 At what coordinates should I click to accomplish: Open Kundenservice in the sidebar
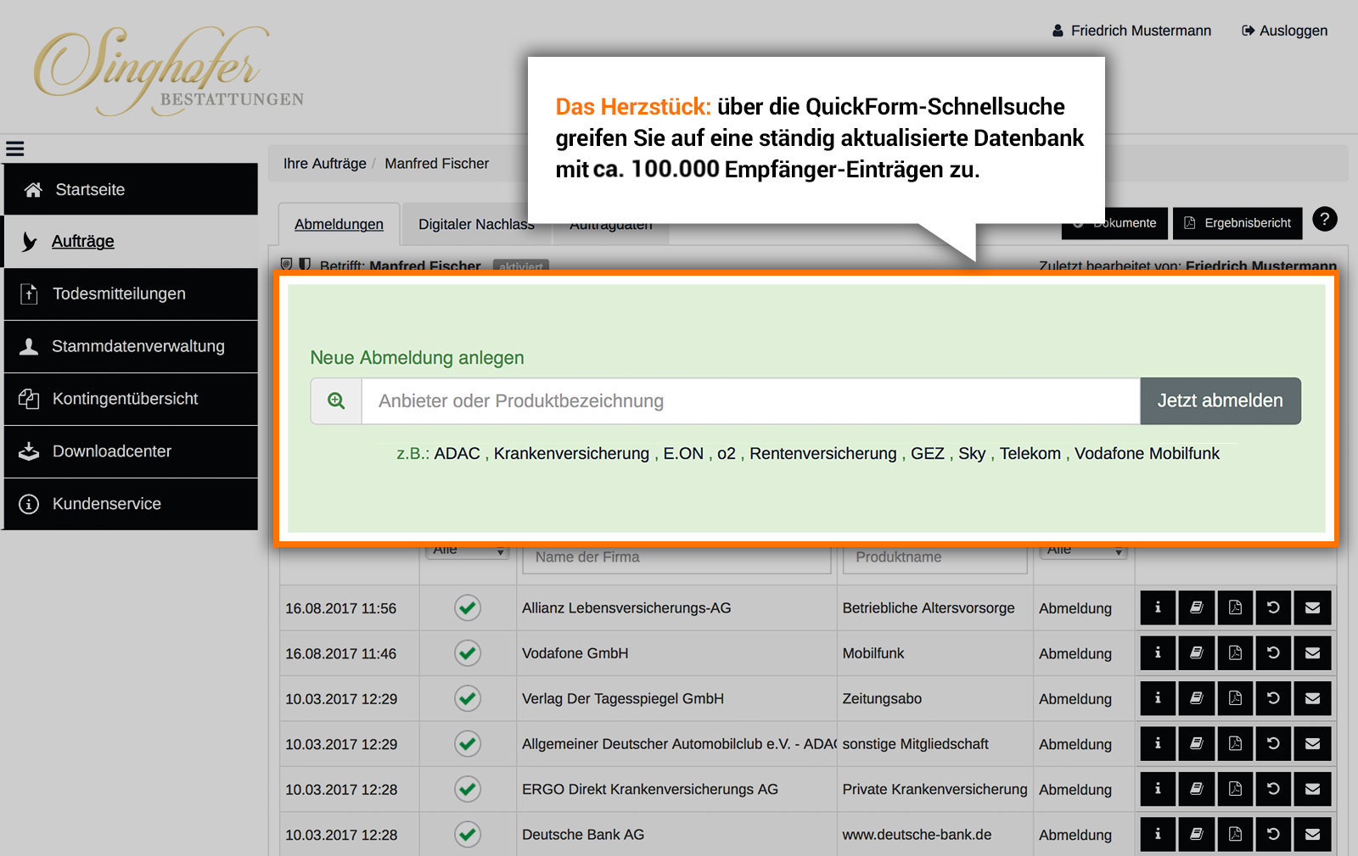pyautogui.click(x=131, y=504)
